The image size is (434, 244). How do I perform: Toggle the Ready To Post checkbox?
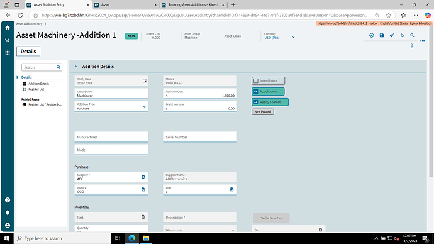click(x=256, y=102)
